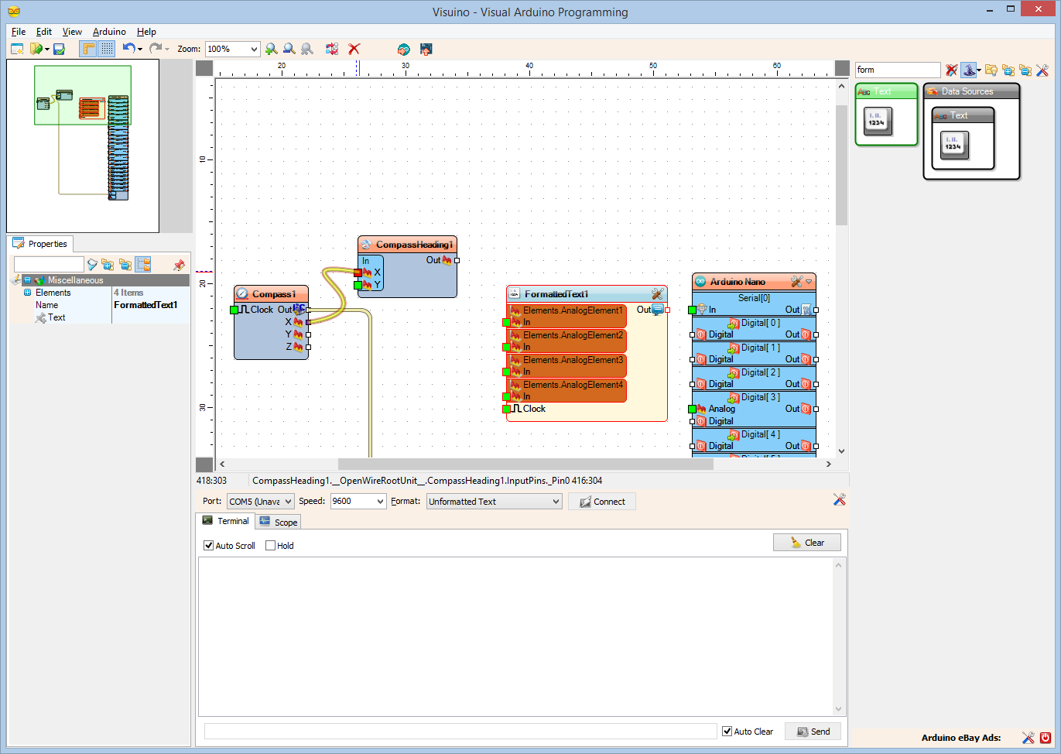Click the Data Sources category header
The image size is (1061, 754).
pos(971,91)
